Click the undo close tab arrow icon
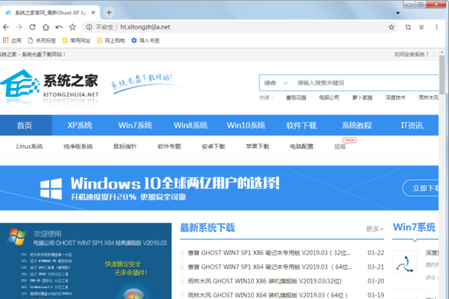449x299 pixels. pos(59,27)
